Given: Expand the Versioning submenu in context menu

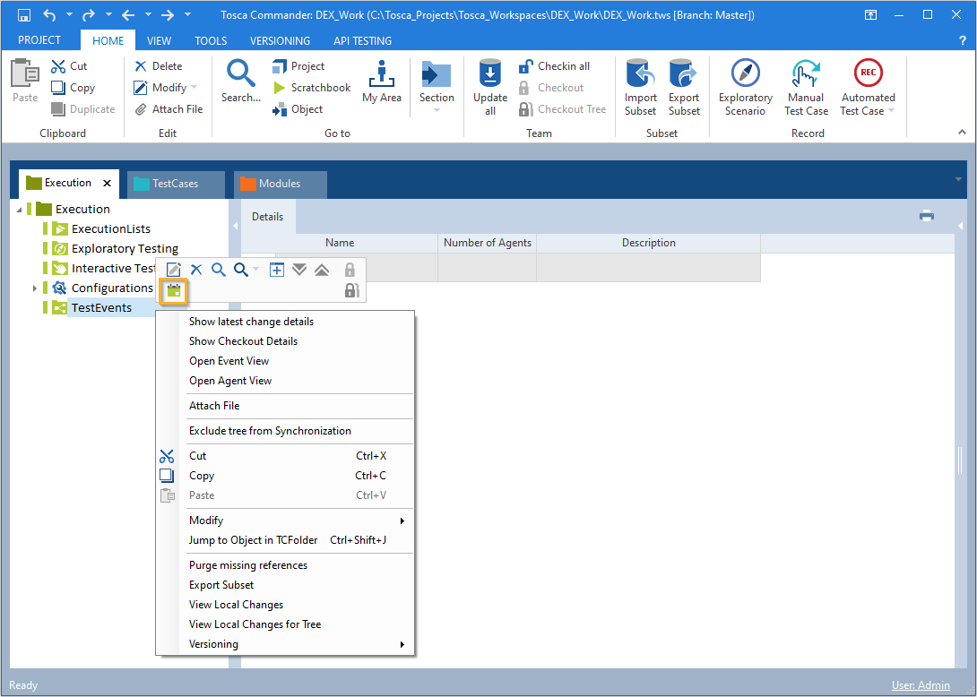Looking at the screenshot, I should (x=296, y=644).
